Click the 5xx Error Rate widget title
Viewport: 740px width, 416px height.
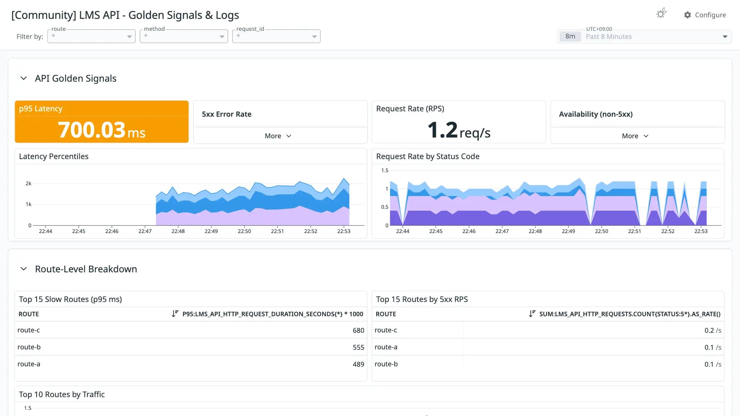click(227, 114)
